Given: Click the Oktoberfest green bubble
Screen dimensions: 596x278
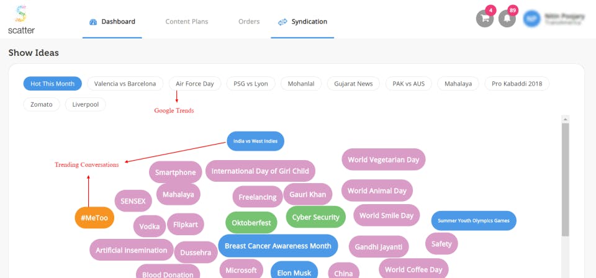Looking at the screenshot, I should coord(251,222).
